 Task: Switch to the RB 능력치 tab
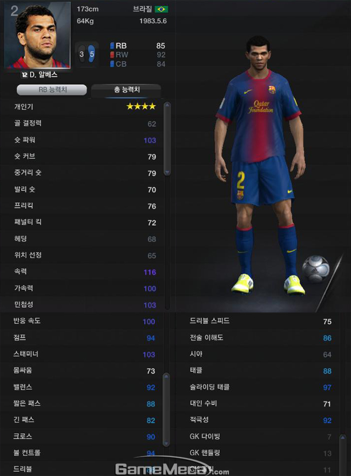(52, 90)
